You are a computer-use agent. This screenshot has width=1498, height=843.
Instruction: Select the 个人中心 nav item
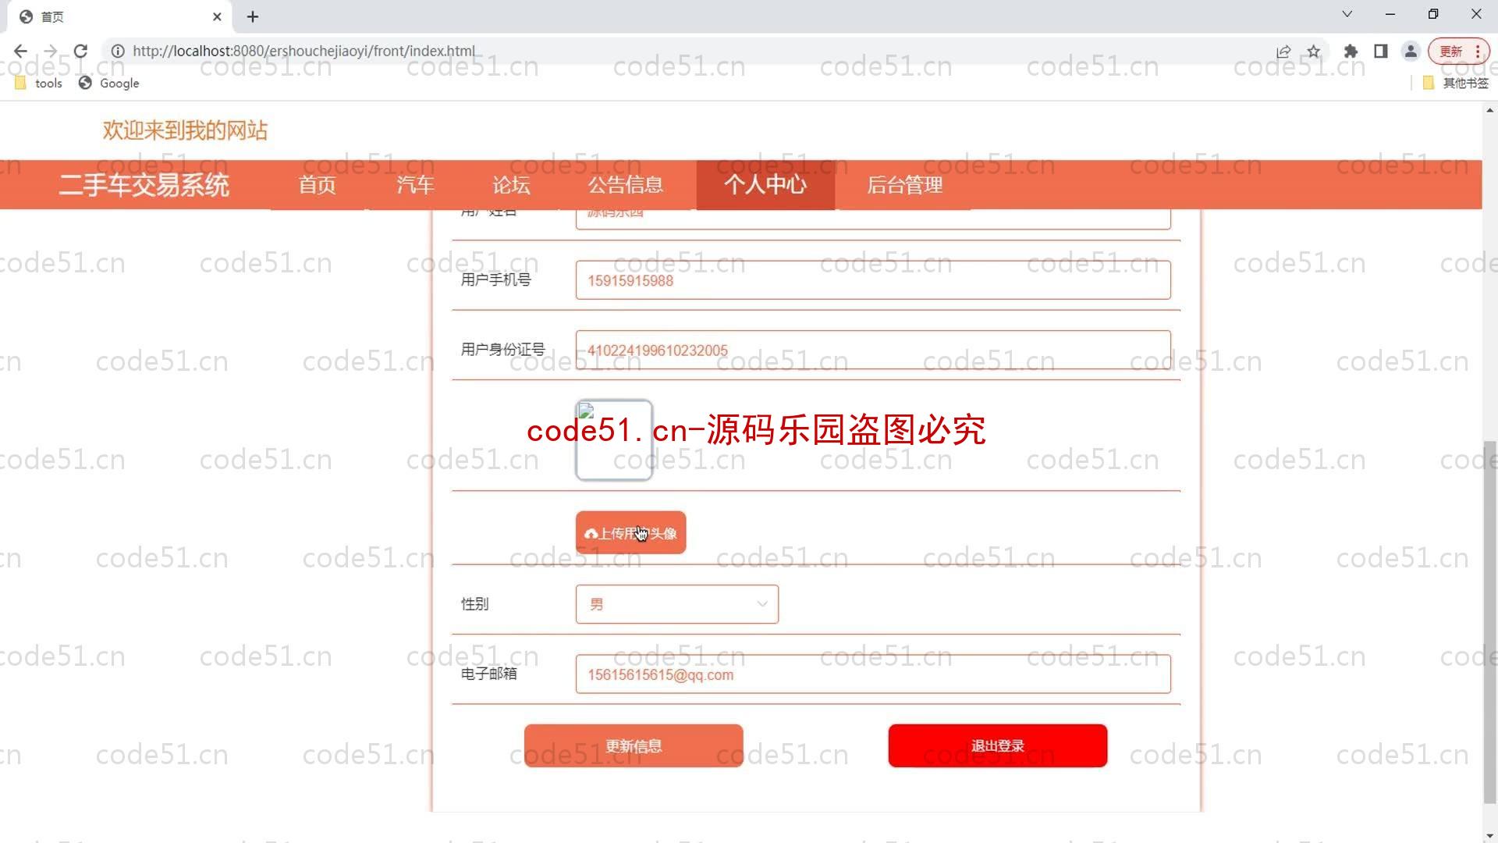click(x=765, y=185)
